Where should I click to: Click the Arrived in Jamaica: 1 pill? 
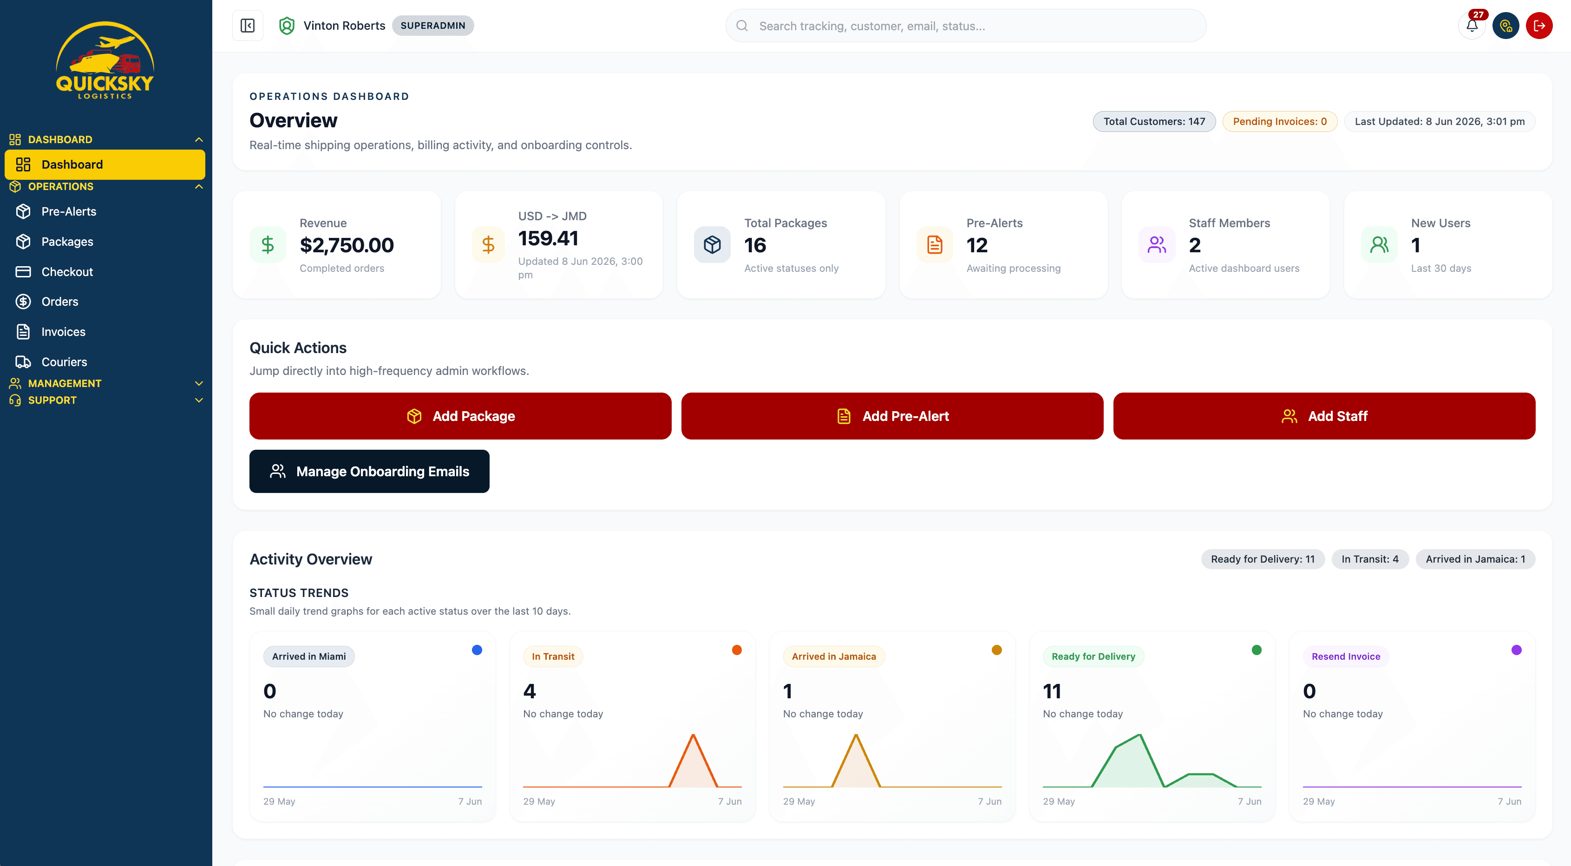point(1475,559)
